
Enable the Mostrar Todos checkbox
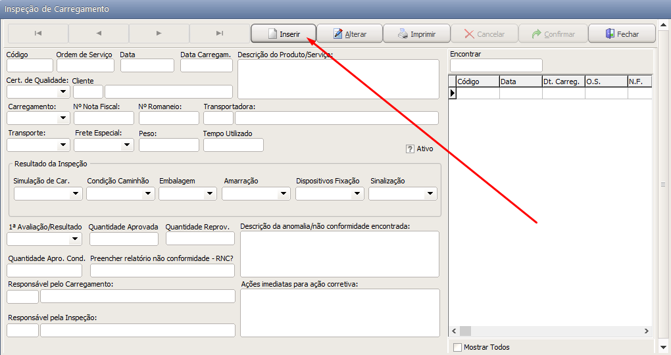pos(457,347)
